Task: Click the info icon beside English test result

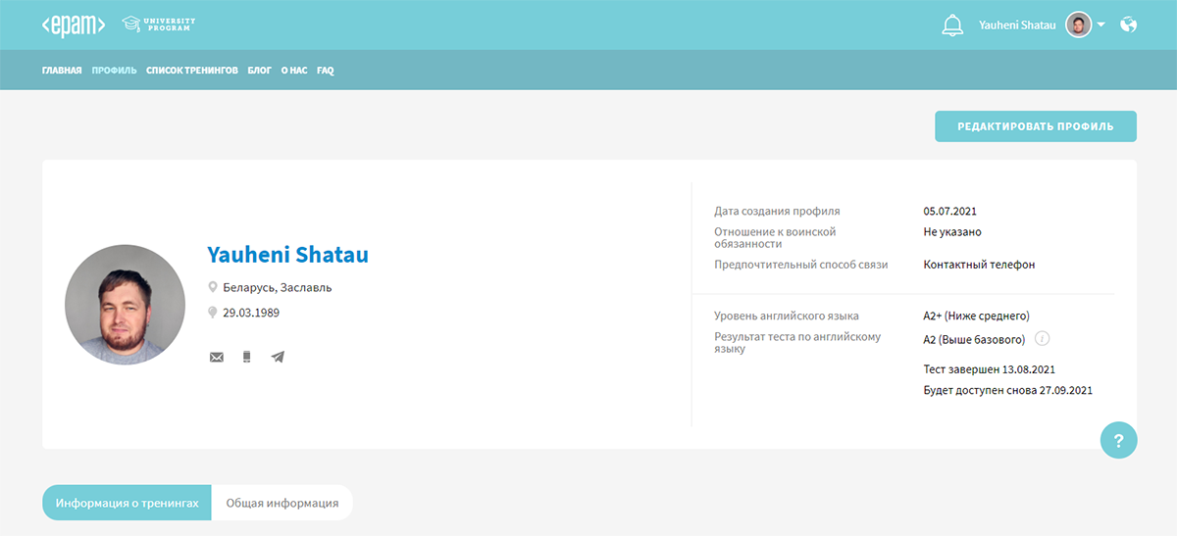Action: click(x=1043, y=339)
